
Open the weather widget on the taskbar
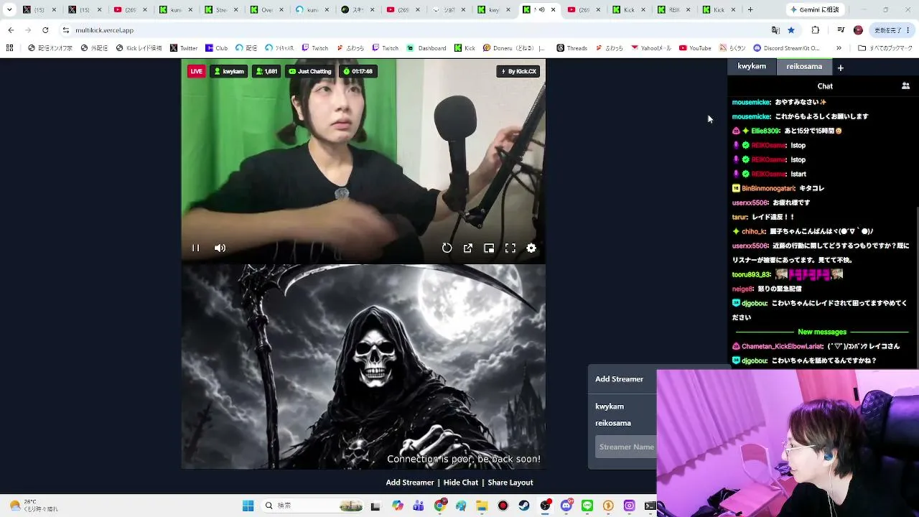pos(34,506)
